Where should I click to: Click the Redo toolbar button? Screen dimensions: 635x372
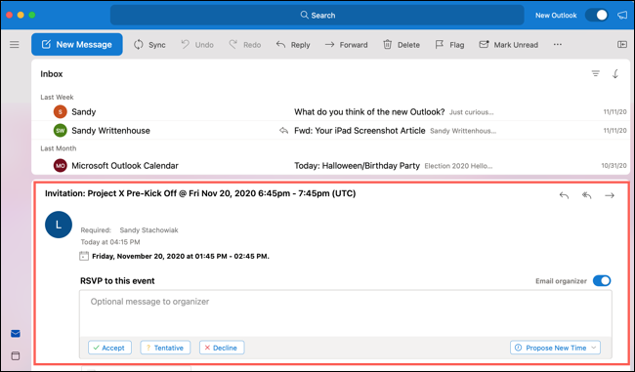tap(244, 45)
